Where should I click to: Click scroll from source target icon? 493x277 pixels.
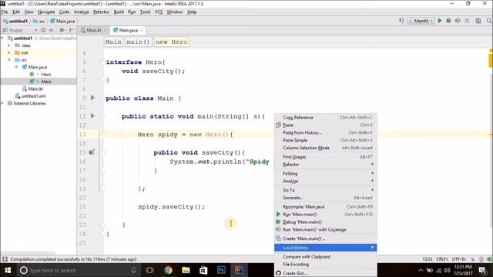43,30
